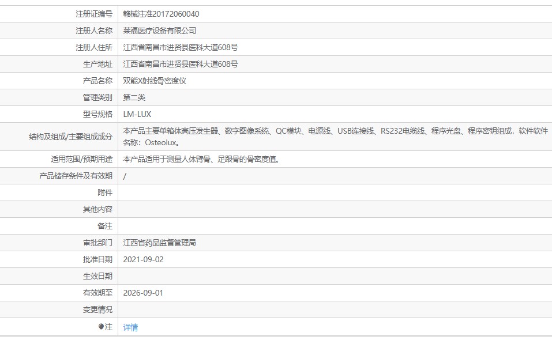552x340 pixels.
Task: Click the 管理类别 label
Action: click(97, 97)
